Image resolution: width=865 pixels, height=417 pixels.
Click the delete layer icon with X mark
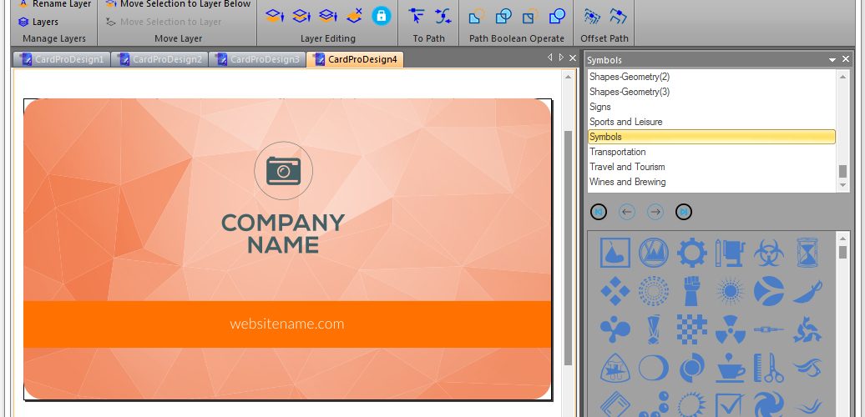354,15
